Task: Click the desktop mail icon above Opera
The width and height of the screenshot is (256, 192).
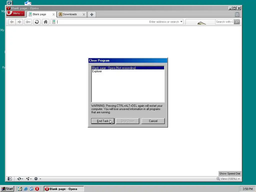Action: point(28,2)
